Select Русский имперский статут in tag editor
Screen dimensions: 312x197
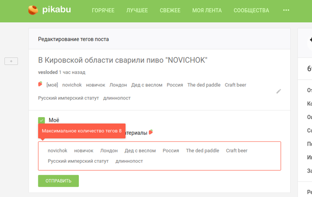(78, 161)
